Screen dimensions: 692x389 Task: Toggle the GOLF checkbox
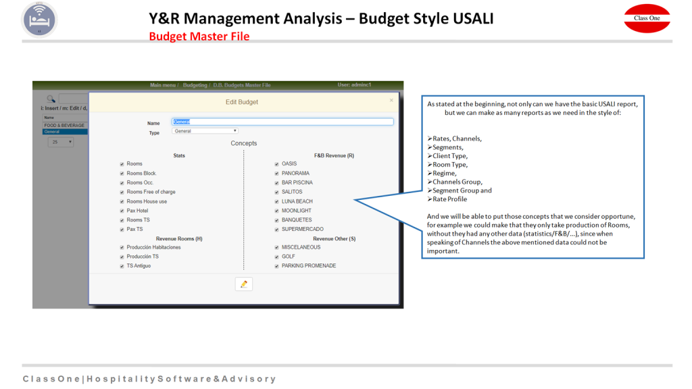[276, 257]
